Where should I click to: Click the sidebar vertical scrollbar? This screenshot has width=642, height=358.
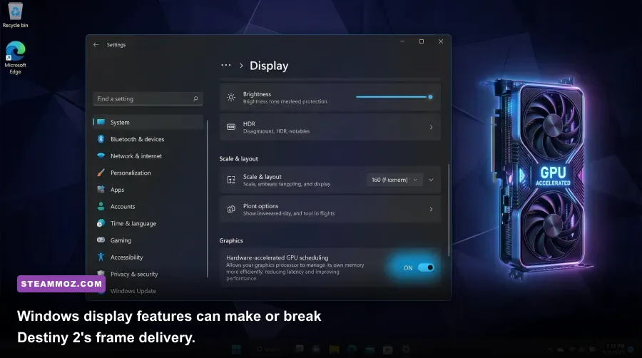[207, 199]
